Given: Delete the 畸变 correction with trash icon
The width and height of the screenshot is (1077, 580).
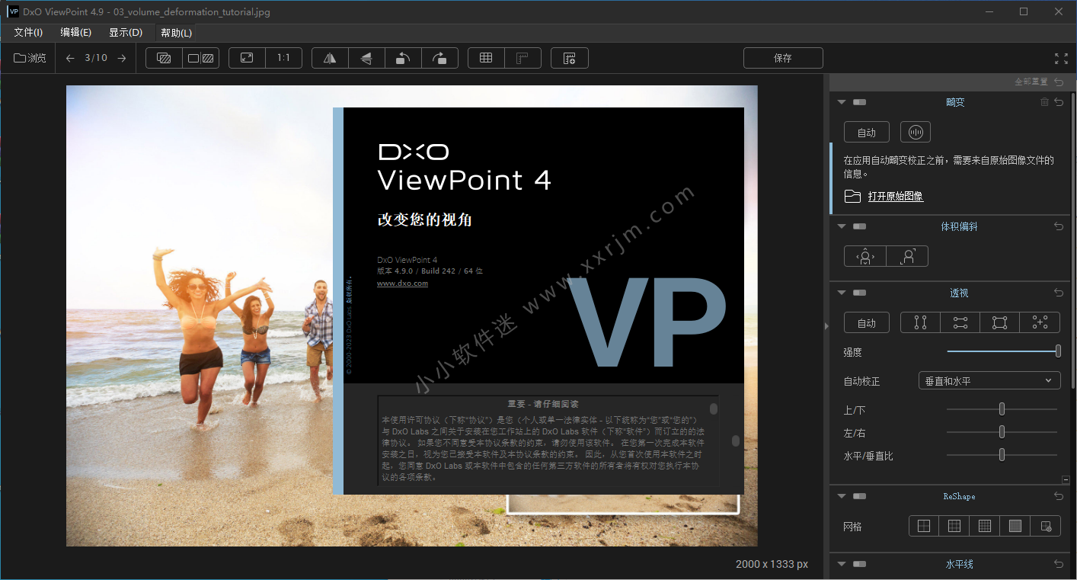Looking at the screenshot, I should pos(1045,102).
